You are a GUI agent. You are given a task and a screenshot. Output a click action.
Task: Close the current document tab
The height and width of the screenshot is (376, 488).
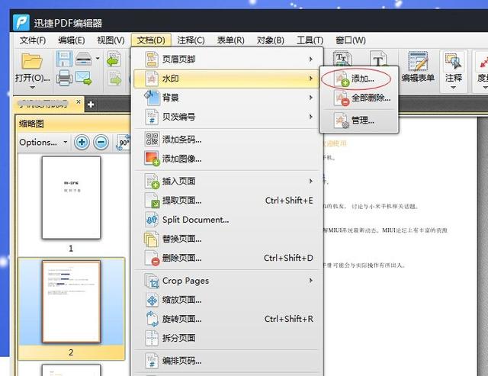click(x=79, y=101)
